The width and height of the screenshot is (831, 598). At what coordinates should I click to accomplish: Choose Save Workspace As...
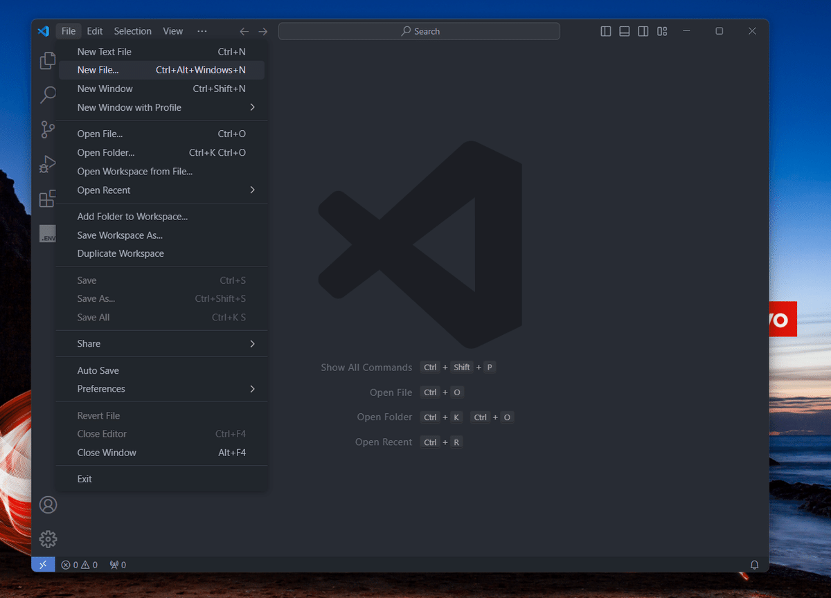click(161, 235)
